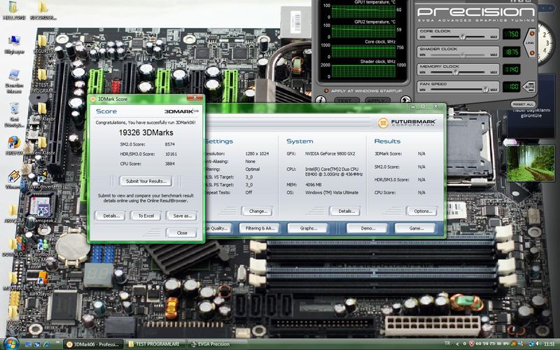560x350 pixels.
Task: Click the Shader Clock slider handle
Action: pos(463,55)
